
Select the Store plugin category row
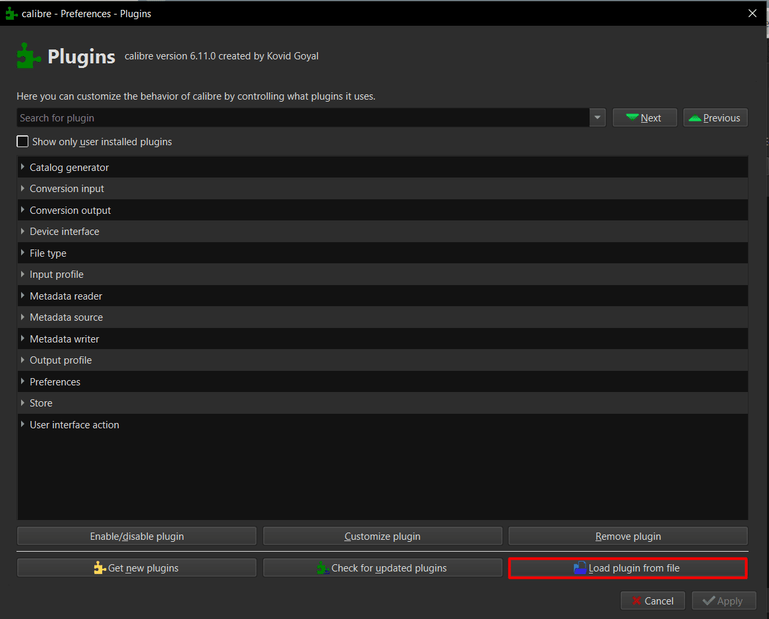(41, 403)
